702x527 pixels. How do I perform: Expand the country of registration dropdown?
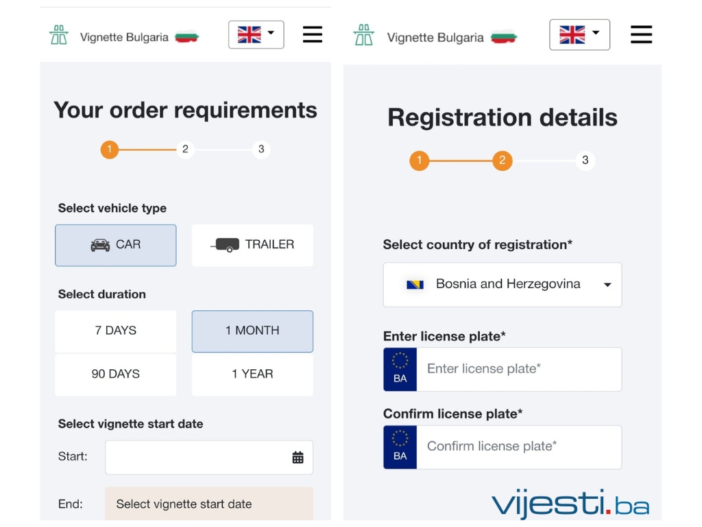click(x=503, y=285)
